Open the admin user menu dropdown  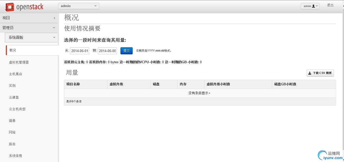[x=310, y=6]
